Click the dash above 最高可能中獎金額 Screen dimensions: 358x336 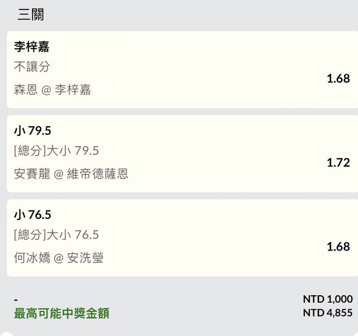click(x=16, y=300)
